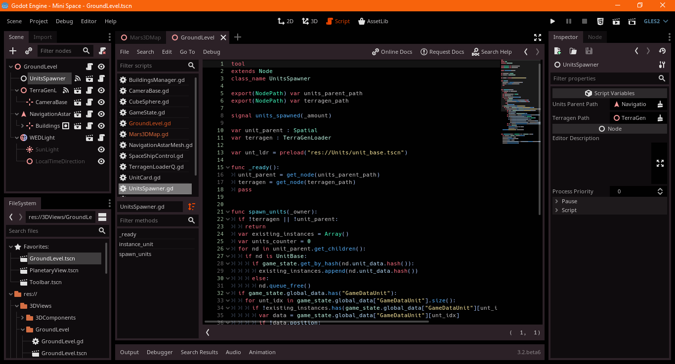Open the script editor Go To menu

tap(187, 52)
